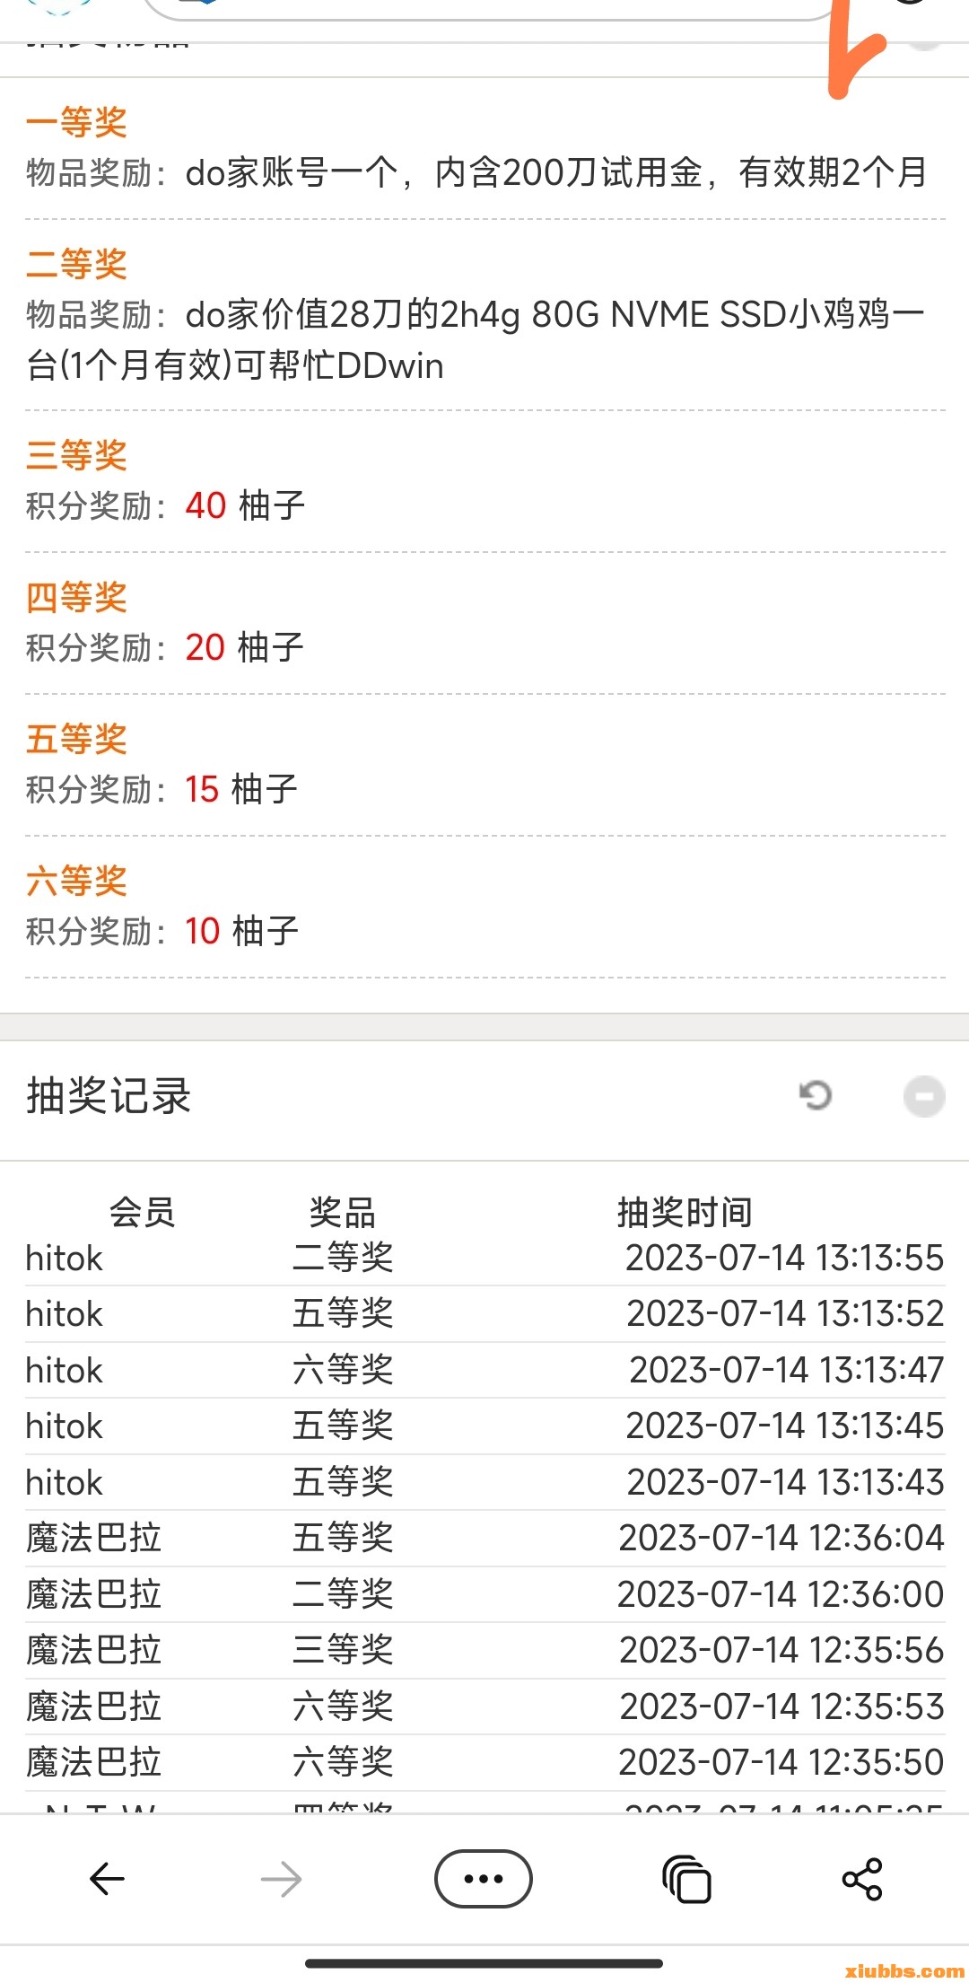Tap the orange 四等奖 prize heading
The image size is (969, 1983).
76,597
